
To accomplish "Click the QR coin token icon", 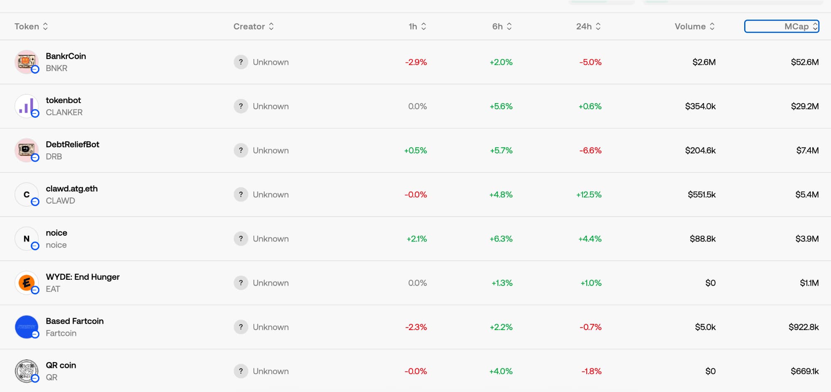I will tap(26, 371).
